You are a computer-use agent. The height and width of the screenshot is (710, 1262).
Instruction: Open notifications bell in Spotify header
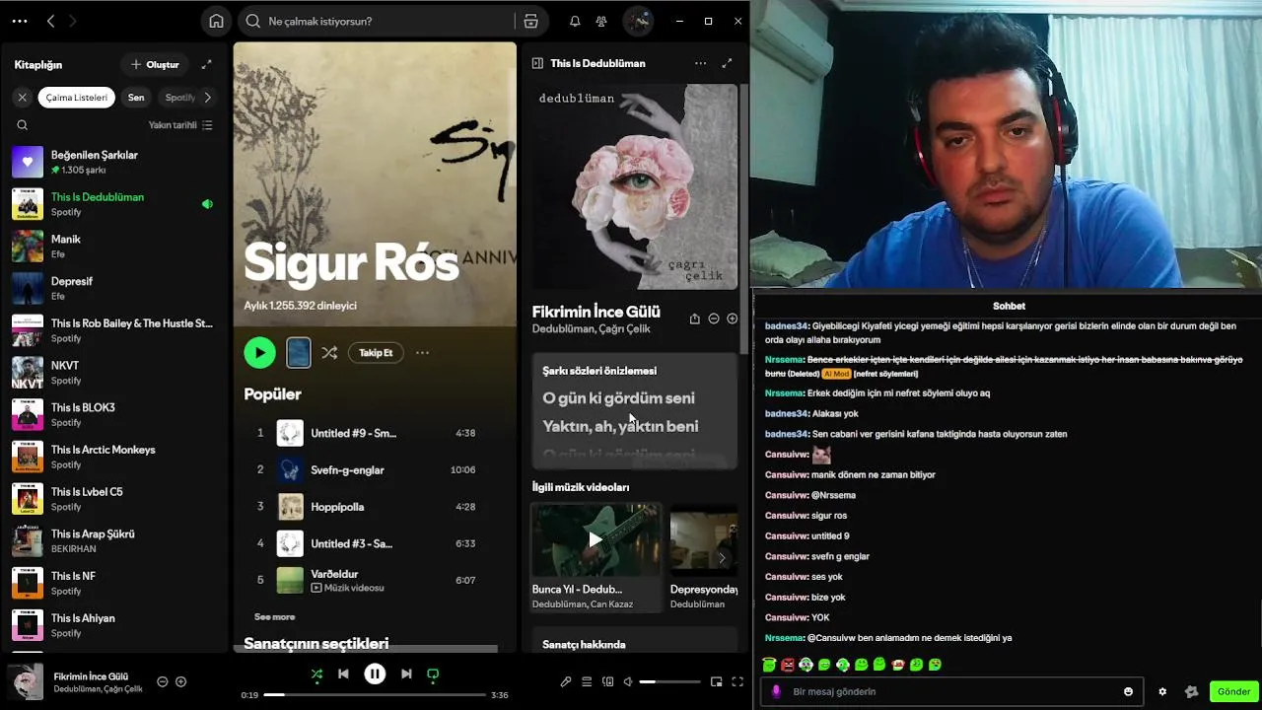pos(575,21)
